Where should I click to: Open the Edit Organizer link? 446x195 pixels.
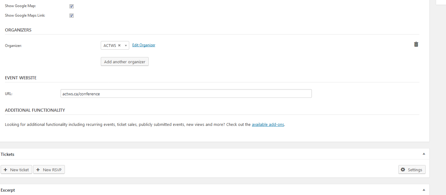[144, 45]
